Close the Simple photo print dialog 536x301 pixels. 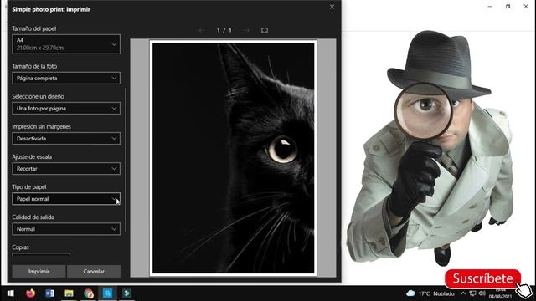pos(332,7)
